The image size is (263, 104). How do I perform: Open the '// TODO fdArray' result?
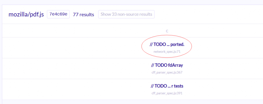pos(167,65)
